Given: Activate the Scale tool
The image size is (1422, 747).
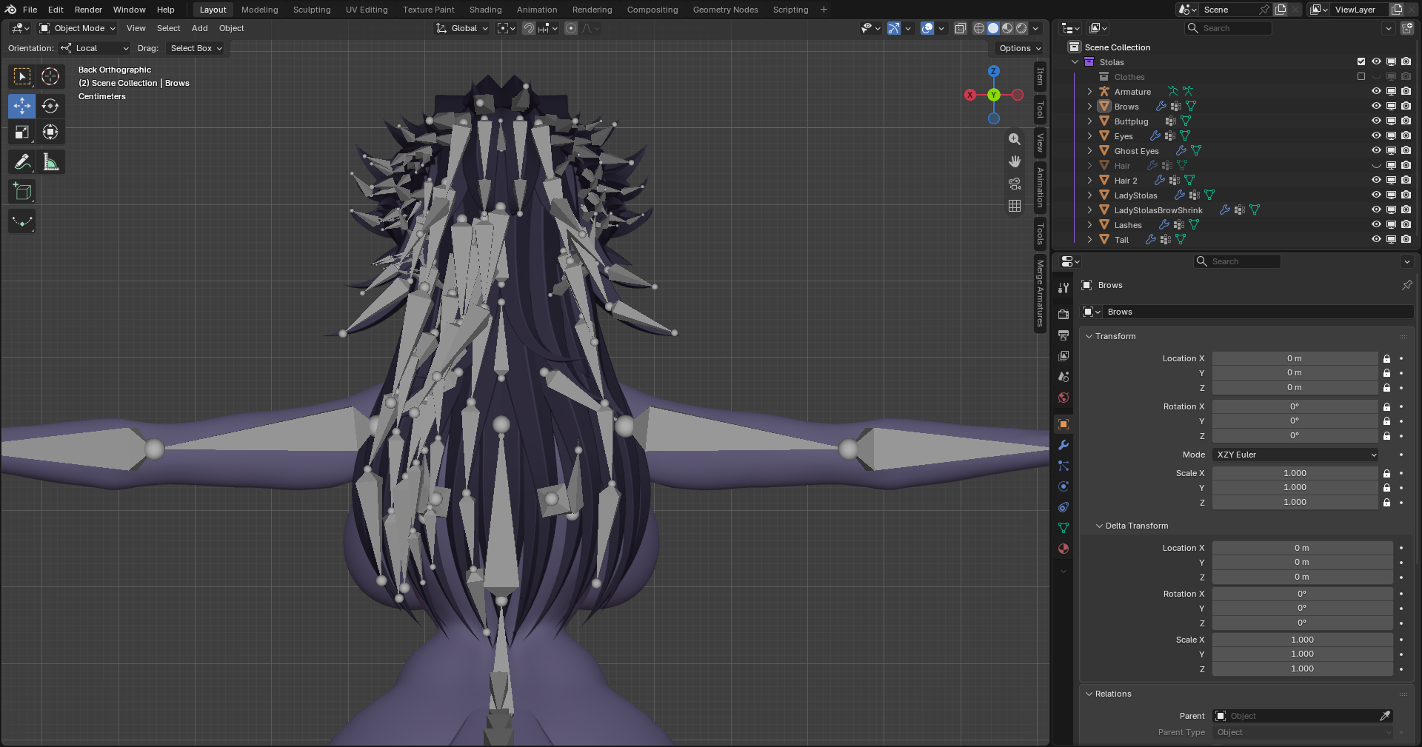Looking at the screenshot, I should click(x=22, y=133).
